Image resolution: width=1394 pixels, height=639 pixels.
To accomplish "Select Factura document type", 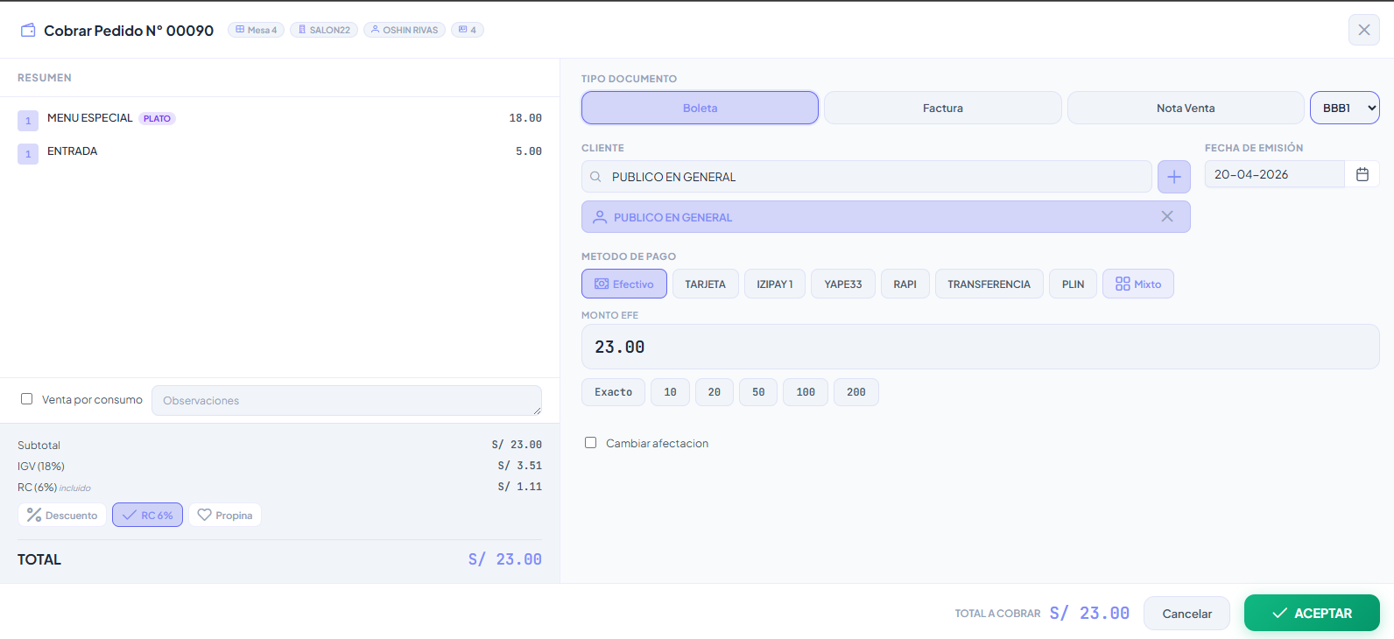I will click(x=943, y=108).
